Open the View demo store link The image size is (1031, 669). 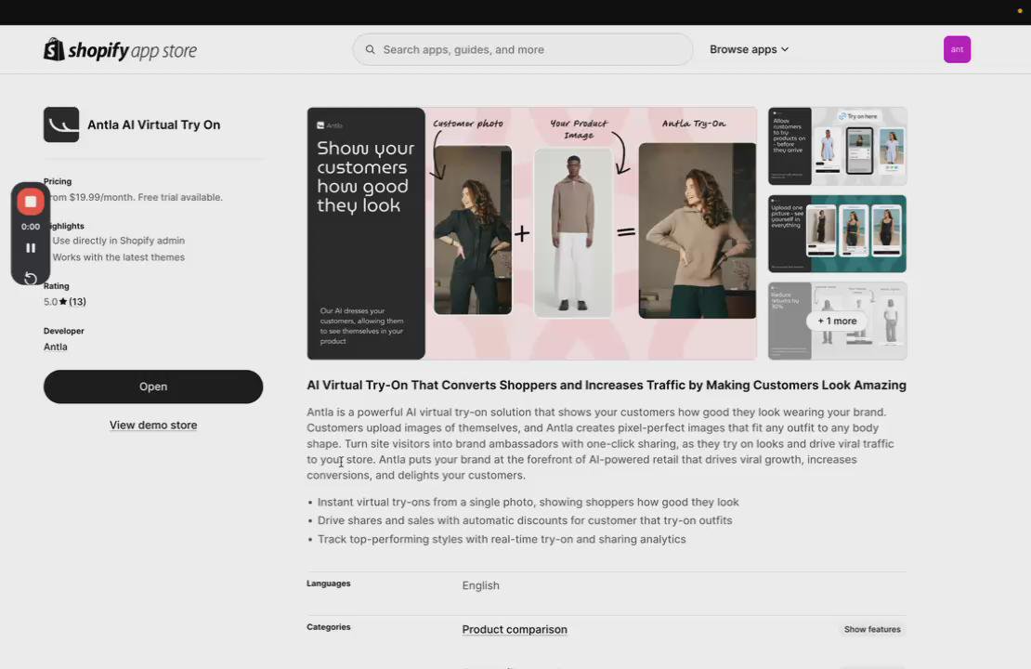pyautogui.click(x=153, y=425)
